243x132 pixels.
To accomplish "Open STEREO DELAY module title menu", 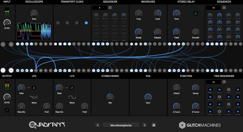I will [186, 2].
